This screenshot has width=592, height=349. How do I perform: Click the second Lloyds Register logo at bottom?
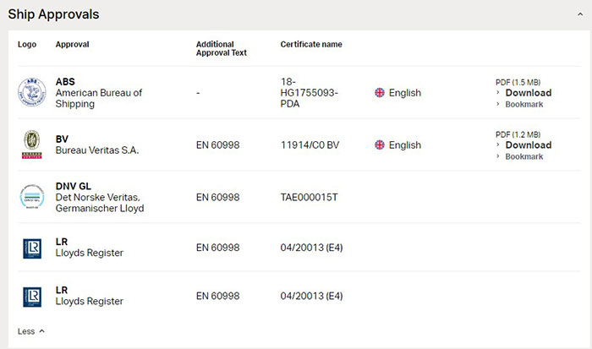pyautogui.click(x=32, y=297)
